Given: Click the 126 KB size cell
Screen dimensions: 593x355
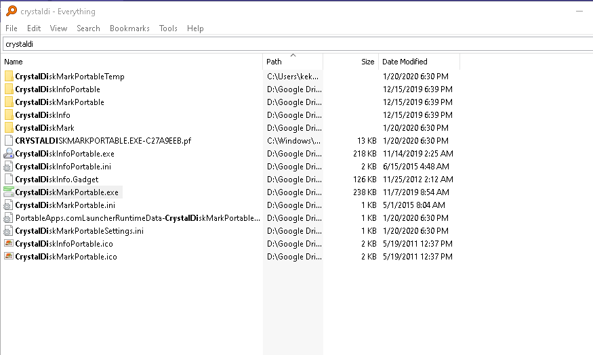Looking at the screenshot, I should (x=365, y=180).
